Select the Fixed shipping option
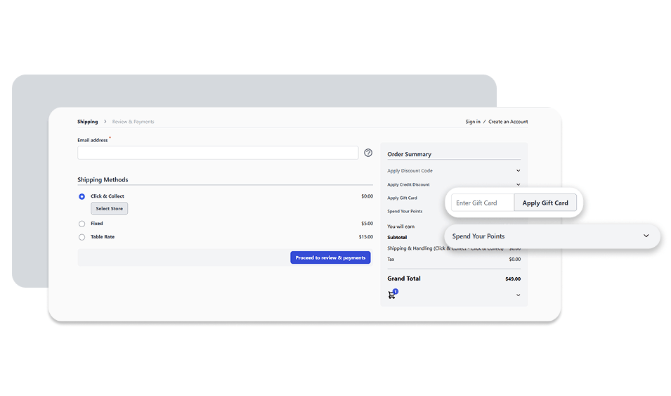This screenshot has width=671, height=396. point(82,224)
